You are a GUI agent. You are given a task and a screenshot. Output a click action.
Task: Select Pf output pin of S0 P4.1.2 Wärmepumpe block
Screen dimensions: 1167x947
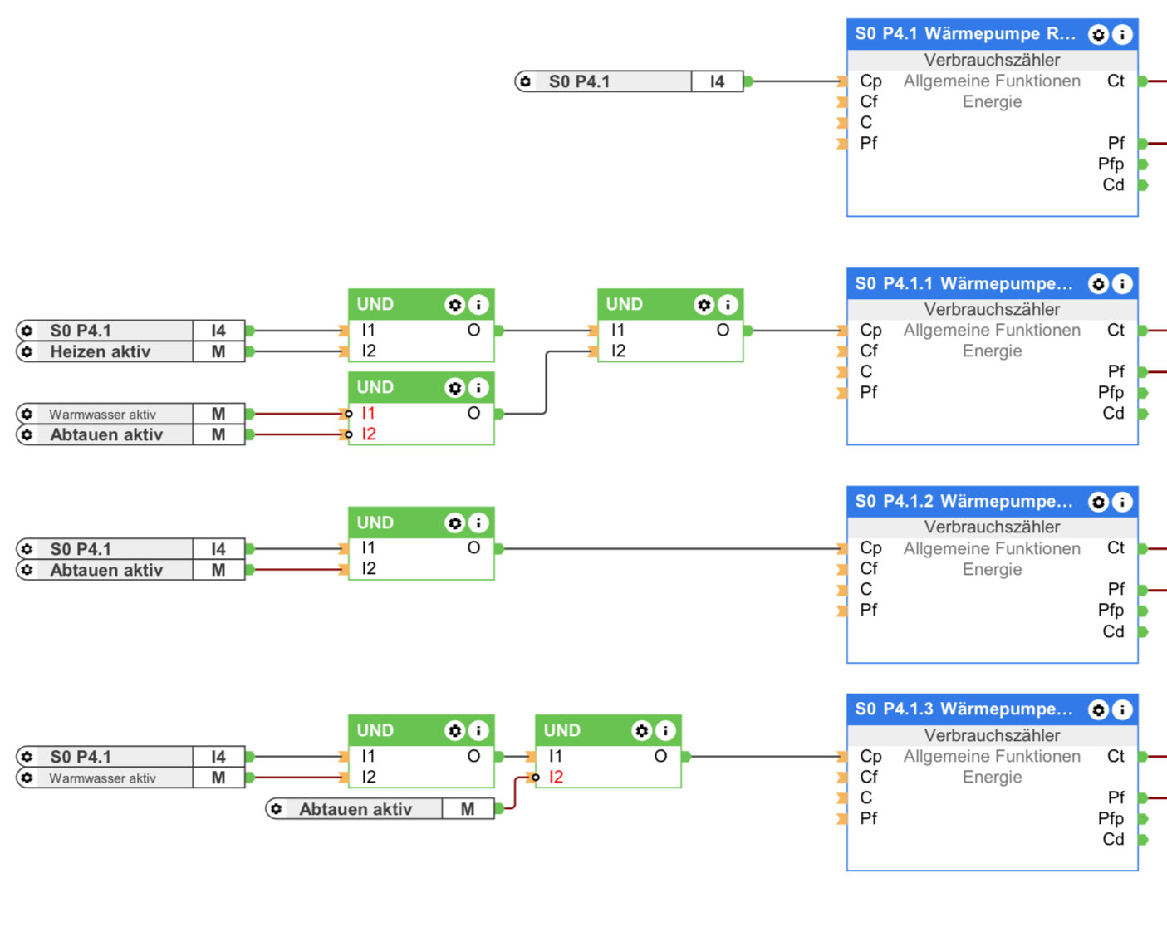coord(1143,590)
